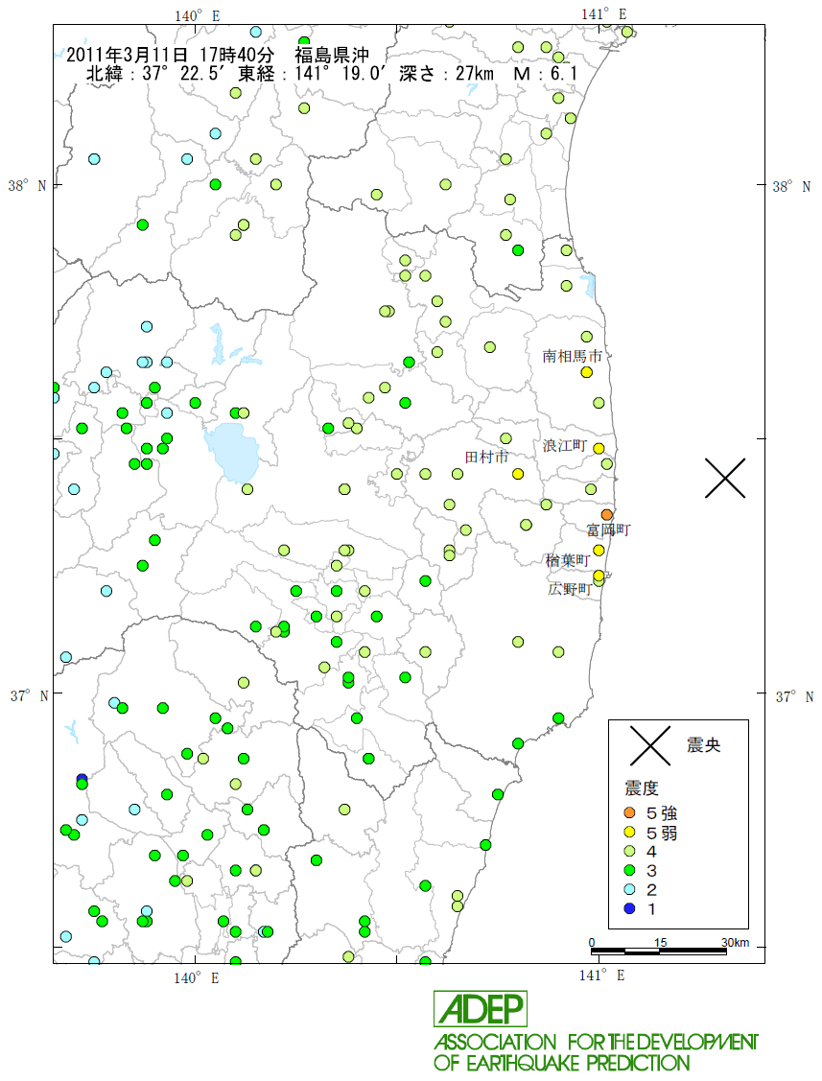Click the 広野町 town label
The height and width of the screenshot is (1081, 822).
tap(571, 589)
